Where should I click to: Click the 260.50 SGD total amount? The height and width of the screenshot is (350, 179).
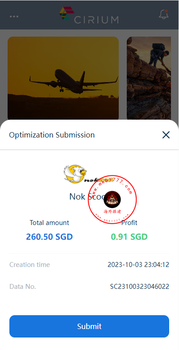[x=49, y=237]
